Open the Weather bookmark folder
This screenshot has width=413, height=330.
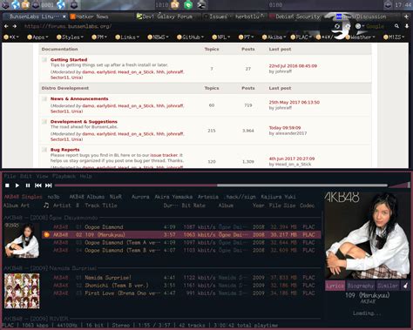click(360, 37)
